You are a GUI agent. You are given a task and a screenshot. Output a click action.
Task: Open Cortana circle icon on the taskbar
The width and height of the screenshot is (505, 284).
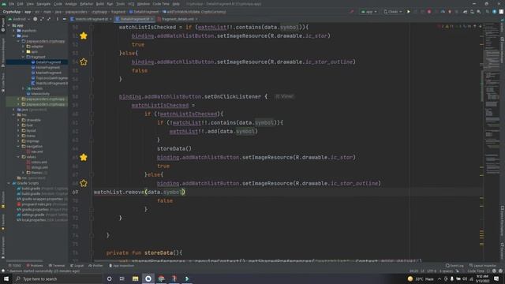(110, 278)
